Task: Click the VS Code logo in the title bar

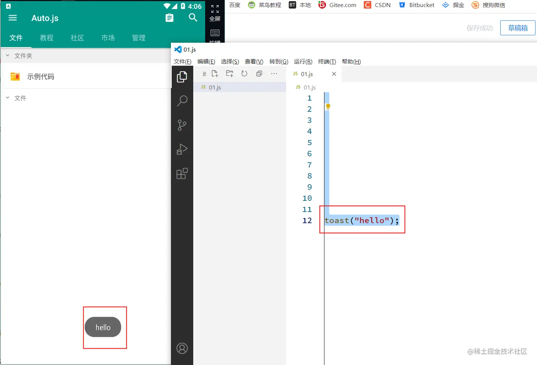Action: pos(178,49)
